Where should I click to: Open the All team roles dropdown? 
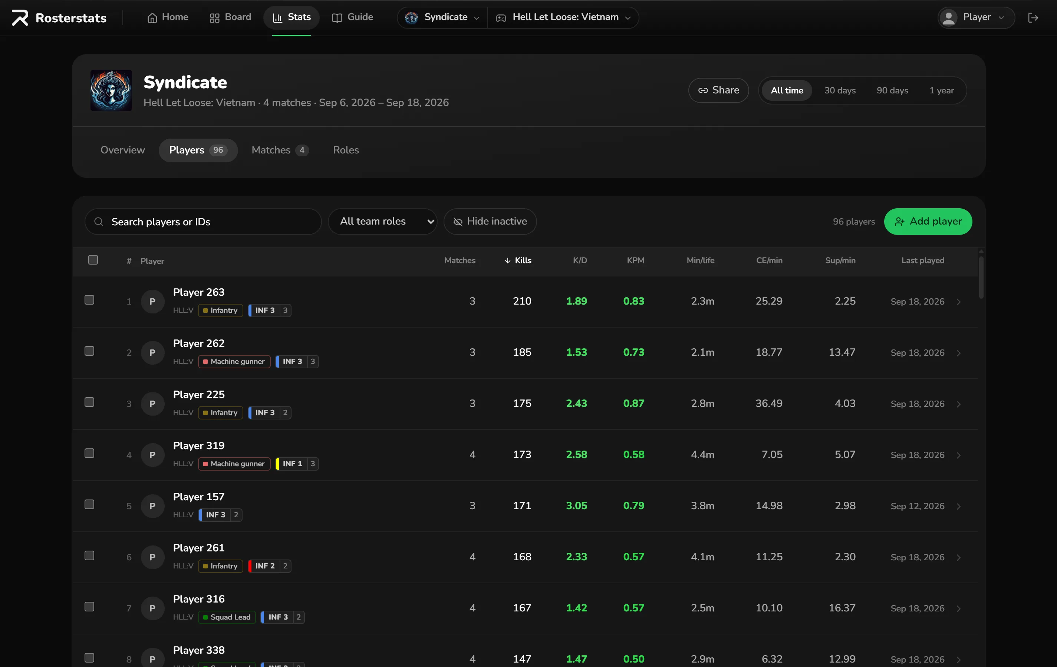click(x=382, y=222)
